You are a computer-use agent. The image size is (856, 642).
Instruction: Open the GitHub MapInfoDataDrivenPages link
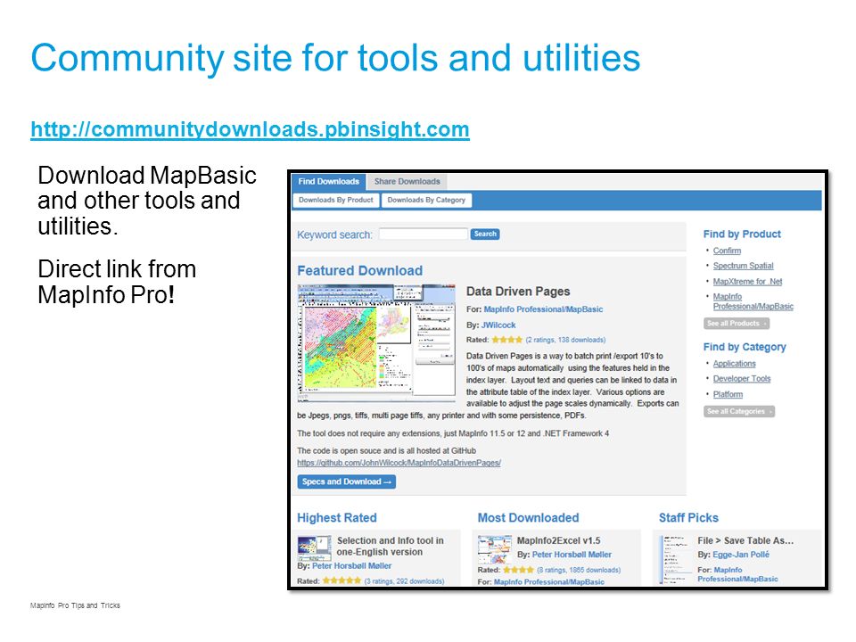coord(399,463)
